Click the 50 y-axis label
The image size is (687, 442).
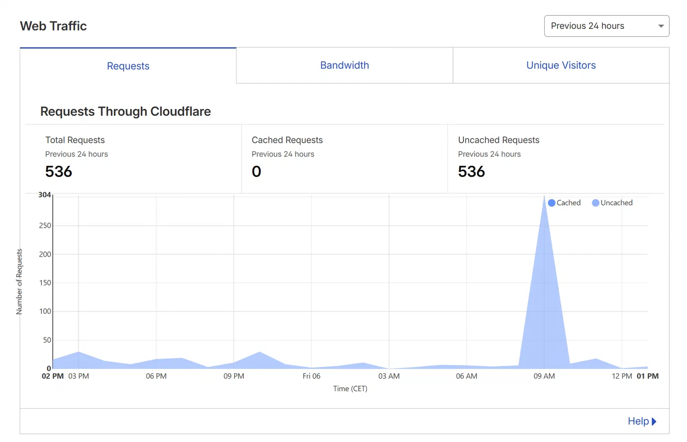pos(47,340)
